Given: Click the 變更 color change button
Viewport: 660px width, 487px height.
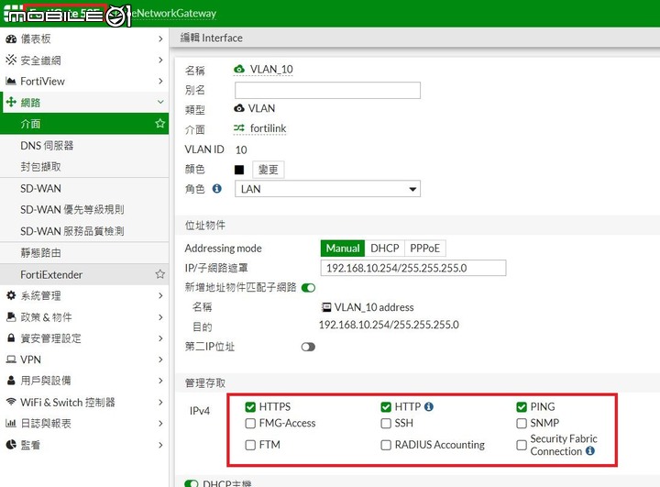Looking at the screenshot, I should click(268, 170).
